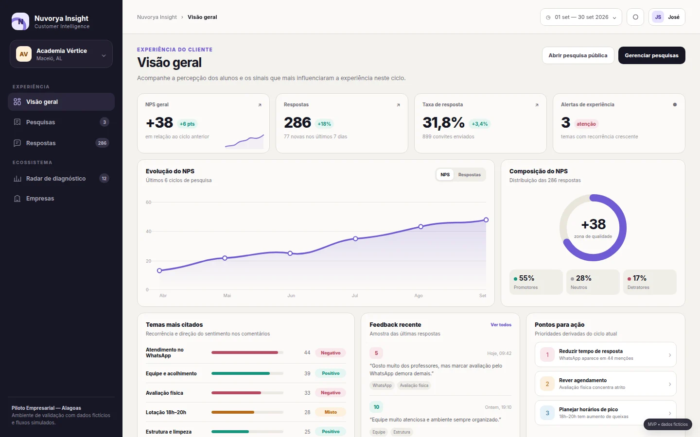The image size is (700, 437).
Task: Click the Respostas sidebar icon
Action: [x=17, y=143]
